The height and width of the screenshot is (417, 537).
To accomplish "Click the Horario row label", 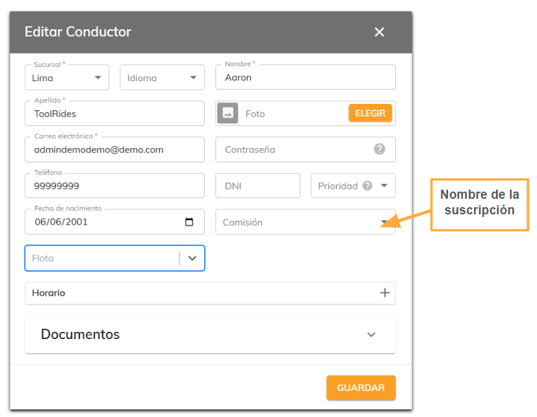I will point(49,293).
